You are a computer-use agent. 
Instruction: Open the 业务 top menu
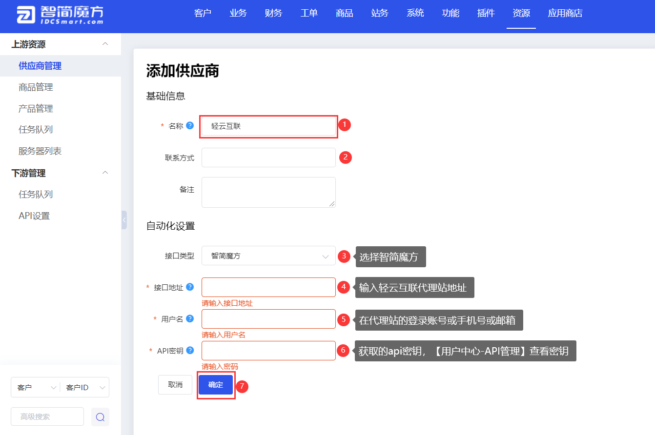(x=238, y=13)
